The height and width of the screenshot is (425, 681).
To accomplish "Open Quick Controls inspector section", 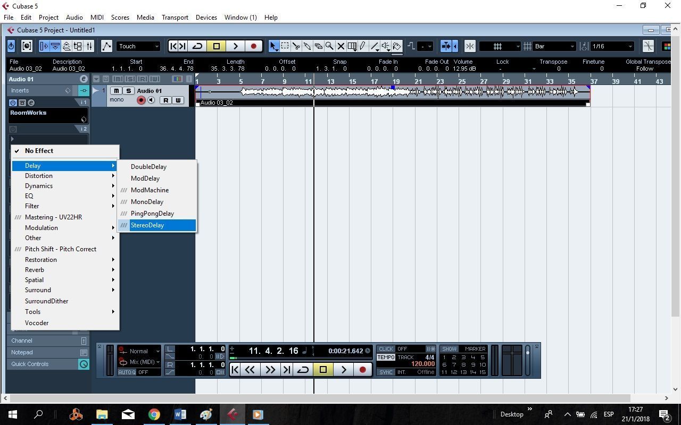I will click(48, 364).
